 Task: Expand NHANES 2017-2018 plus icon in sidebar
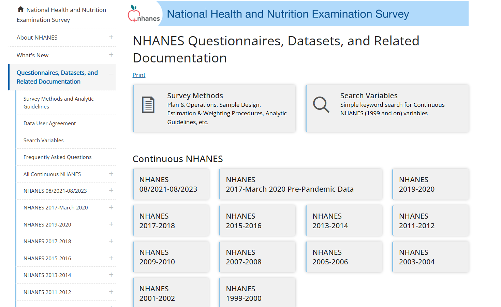[111, 241]
